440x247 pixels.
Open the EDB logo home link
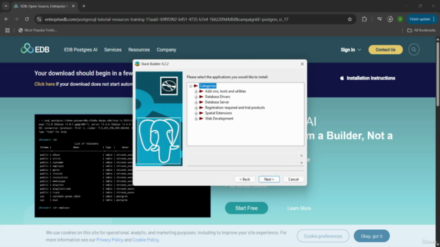click(35, 49)
